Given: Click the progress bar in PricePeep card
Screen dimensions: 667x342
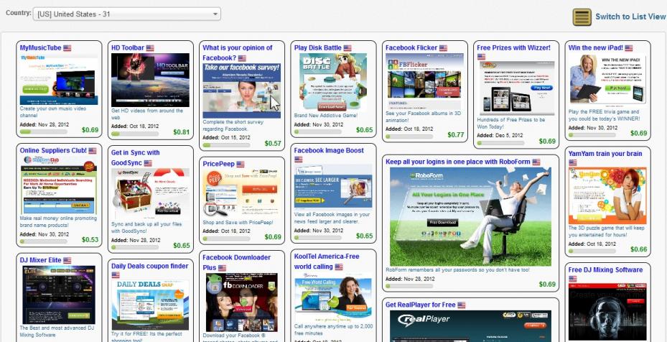Looking at the screenshot, I should pos(226,239).
